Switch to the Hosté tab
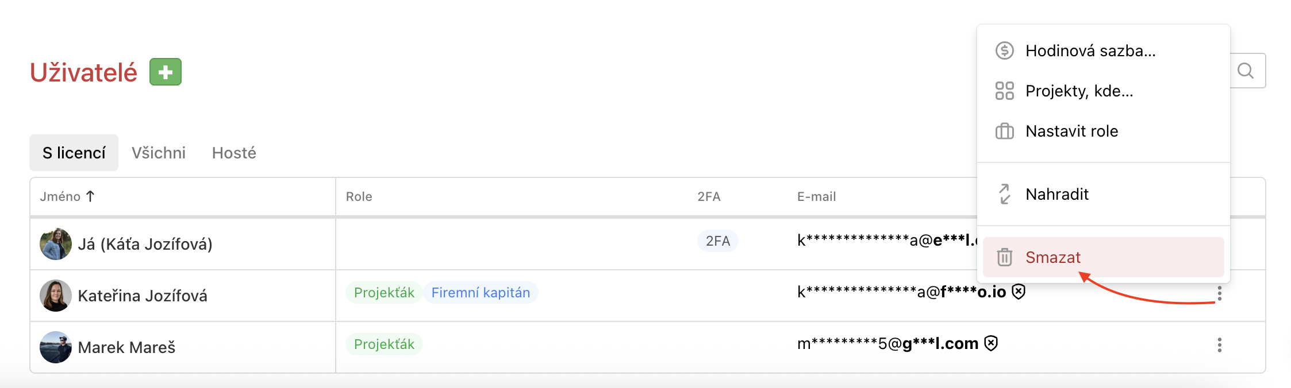The width and height of the screenshot is (1291, 388). click(234, 153)
